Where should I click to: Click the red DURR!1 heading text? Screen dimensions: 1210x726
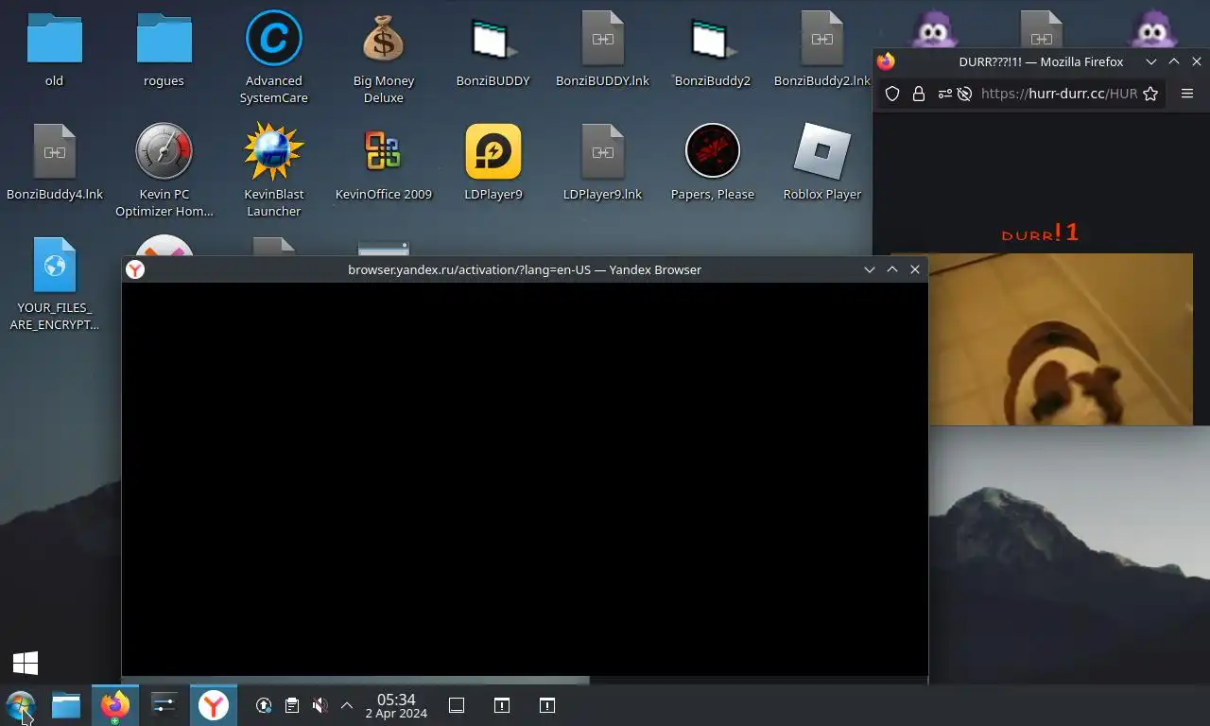coord(1040,233)
